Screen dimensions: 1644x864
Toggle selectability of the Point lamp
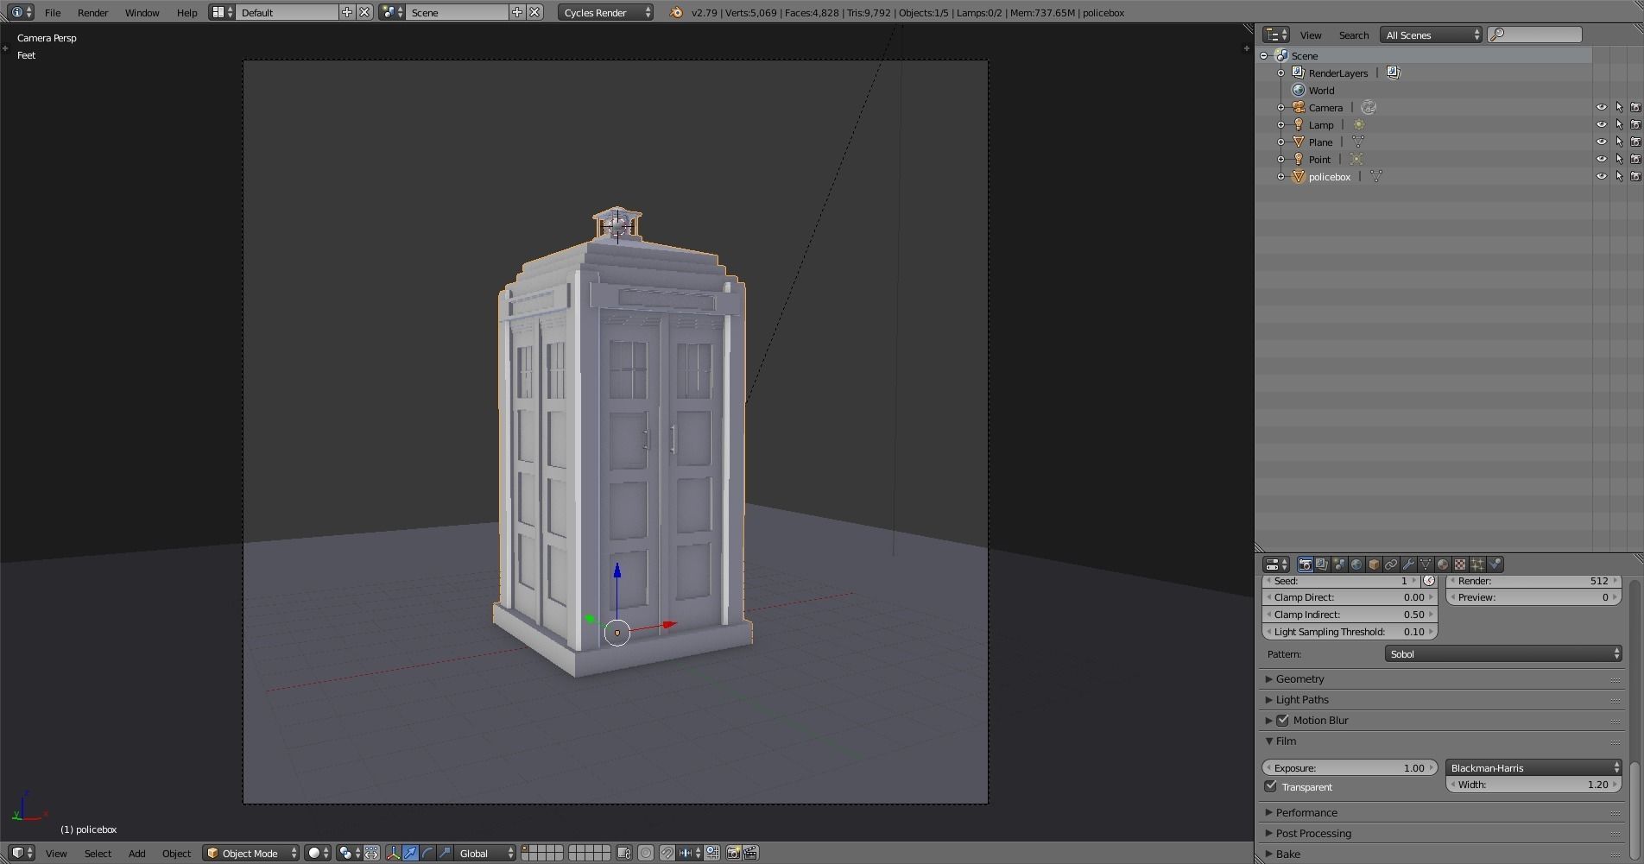1619,160
